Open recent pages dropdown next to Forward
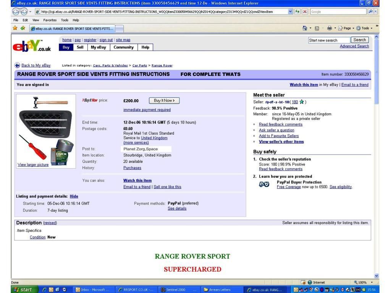391x293 pixels. (x=30, y=11)
